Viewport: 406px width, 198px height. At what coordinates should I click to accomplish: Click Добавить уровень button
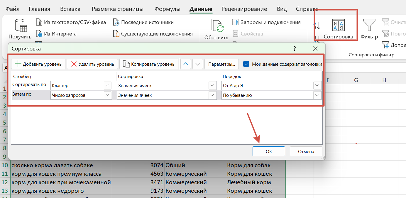coord(38,64)
